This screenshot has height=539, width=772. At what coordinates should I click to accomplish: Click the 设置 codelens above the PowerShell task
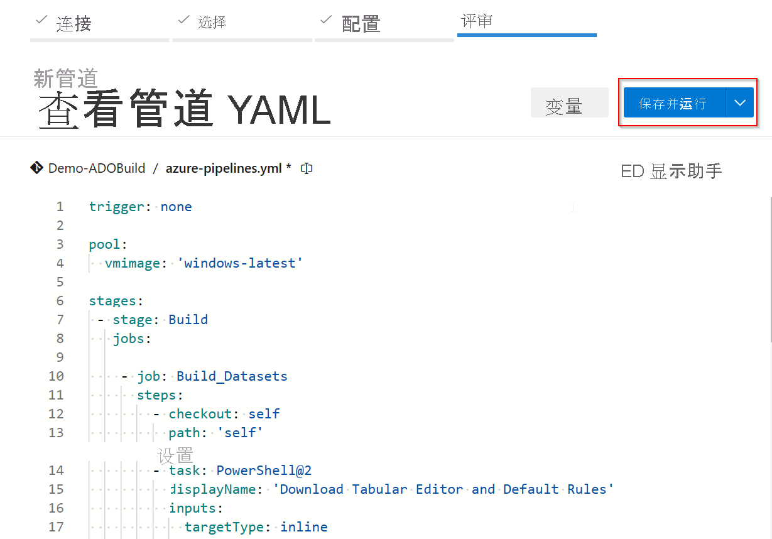175,455
